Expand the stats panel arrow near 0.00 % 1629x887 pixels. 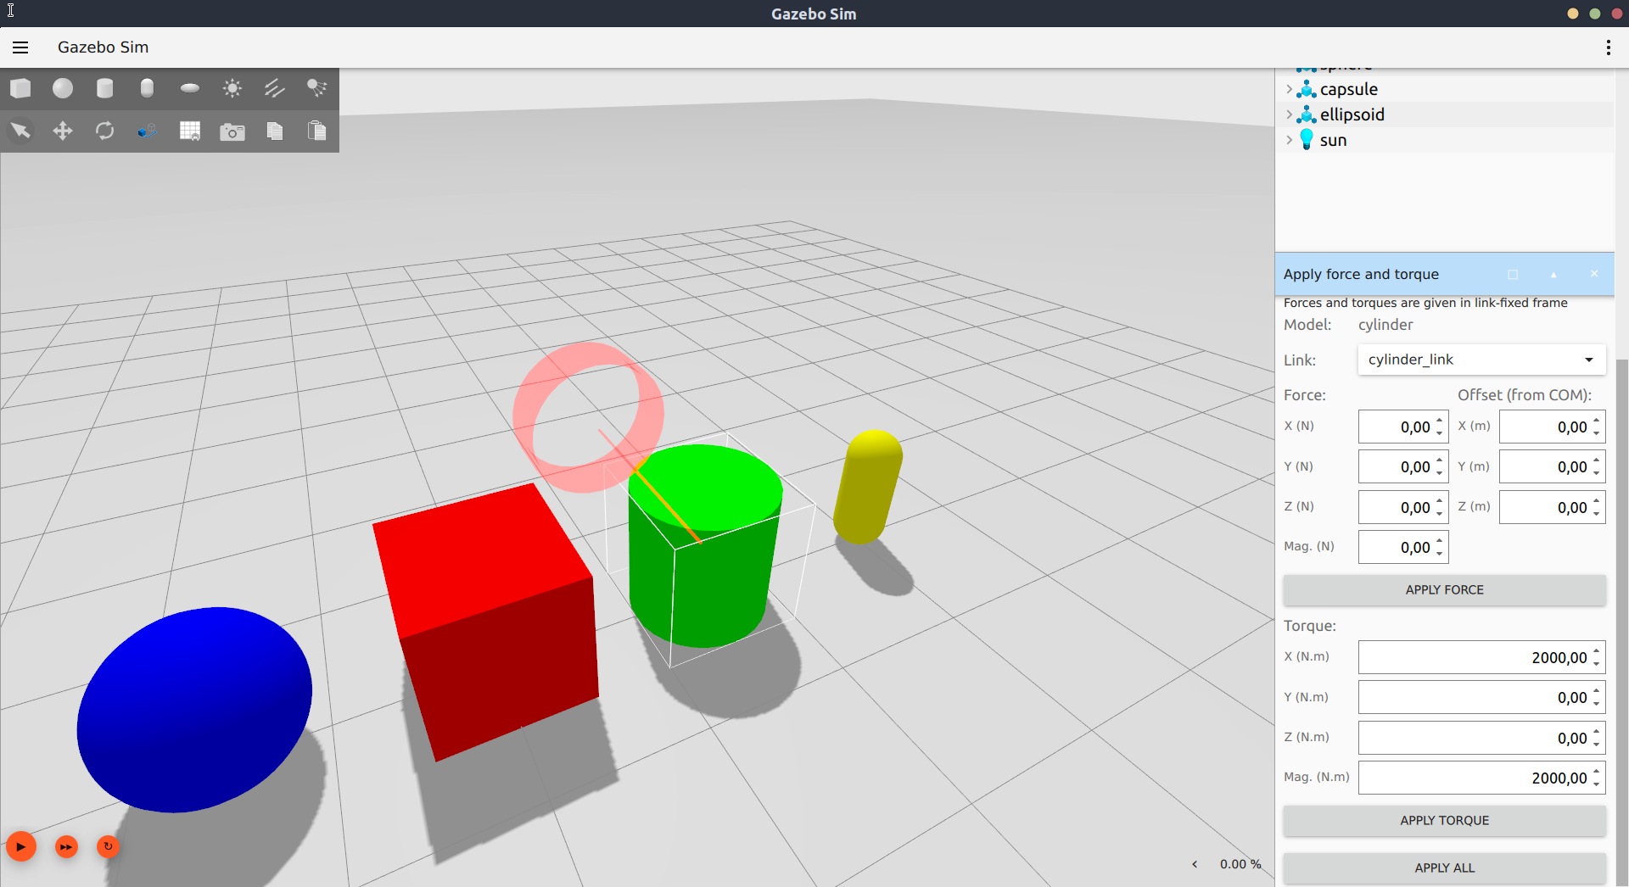pyautogui.click(x=1195, y=864)
